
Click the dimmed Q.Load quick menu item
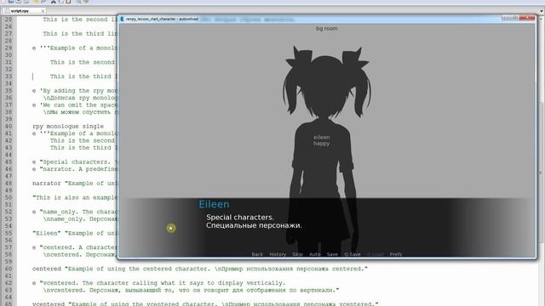pos(375,254)
